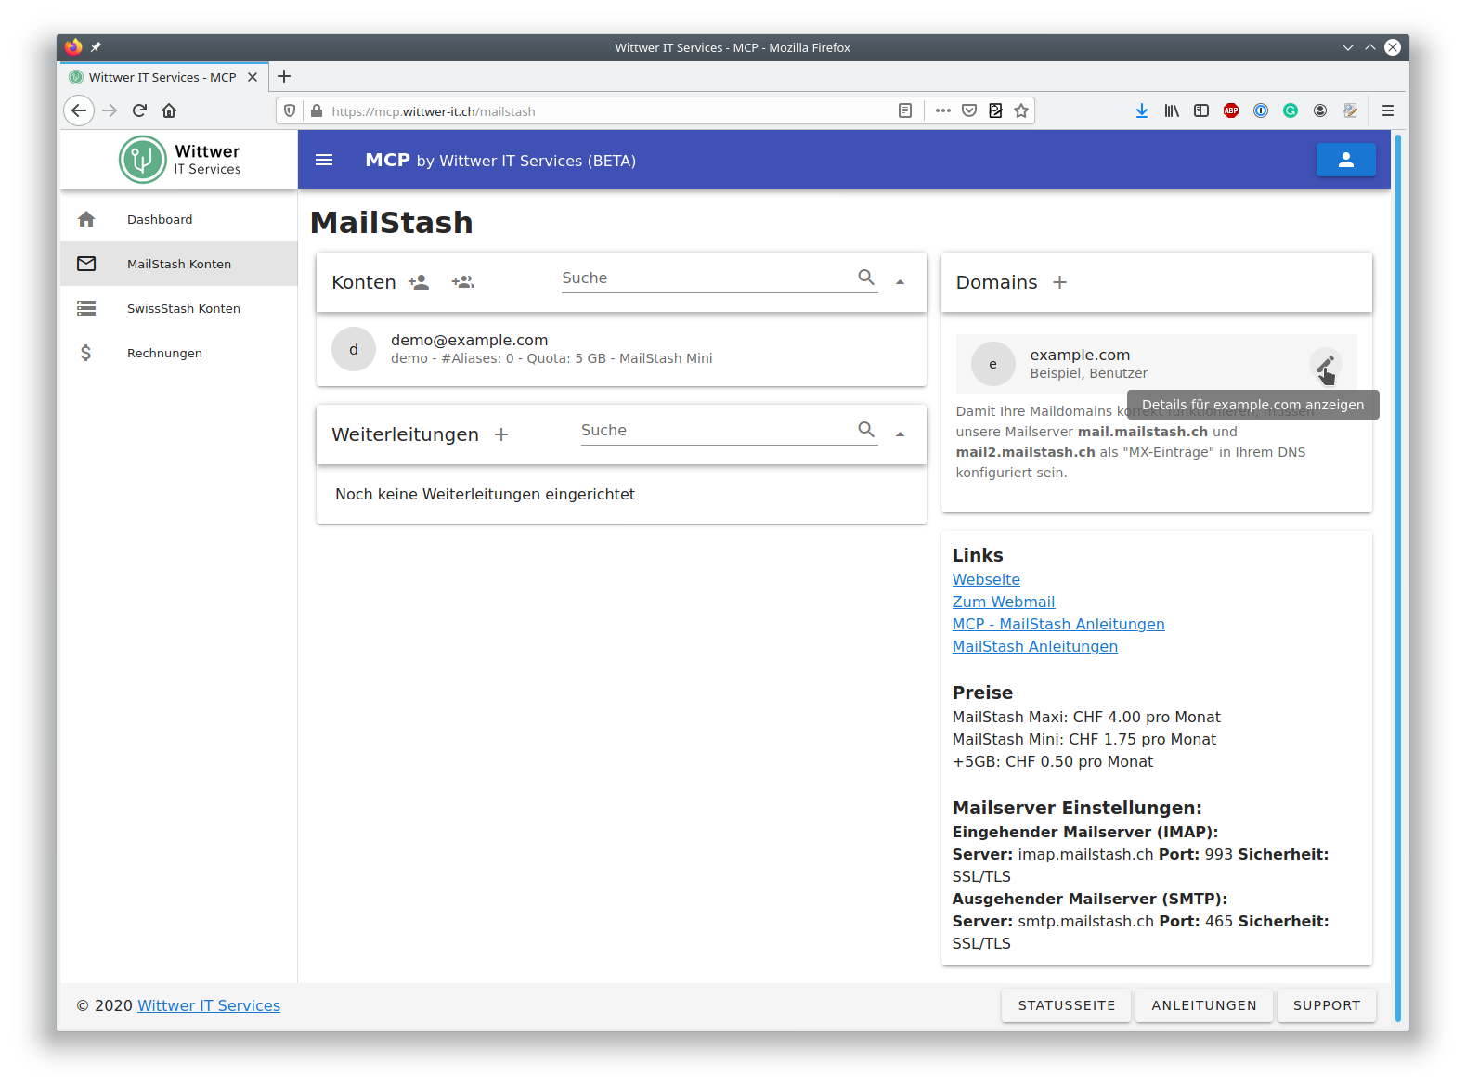
Task: Toggle Firefox sidebar view
Action: pos(1201,110)
